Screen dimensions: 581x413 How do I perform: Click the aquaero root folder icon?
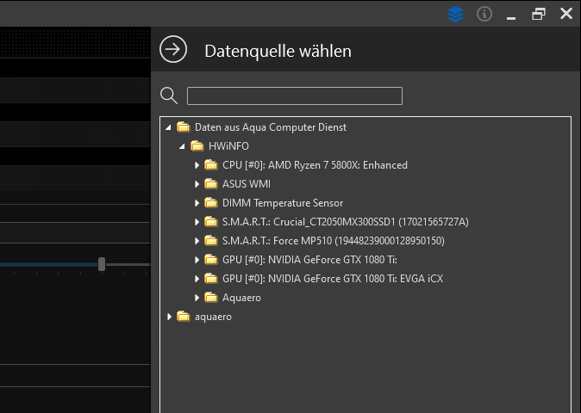point(183,317)
